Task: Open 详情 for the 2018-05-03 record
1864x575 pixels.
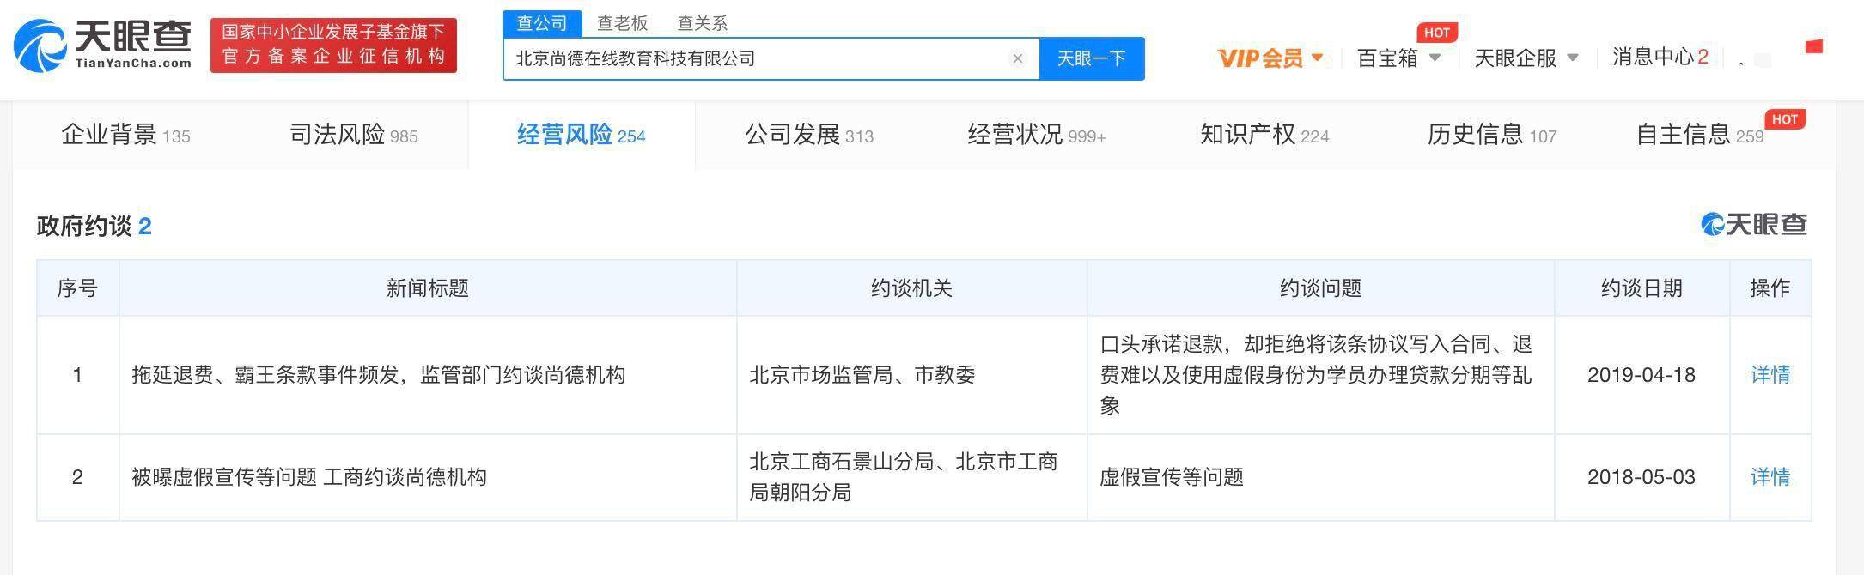Action: [1770, 477]
